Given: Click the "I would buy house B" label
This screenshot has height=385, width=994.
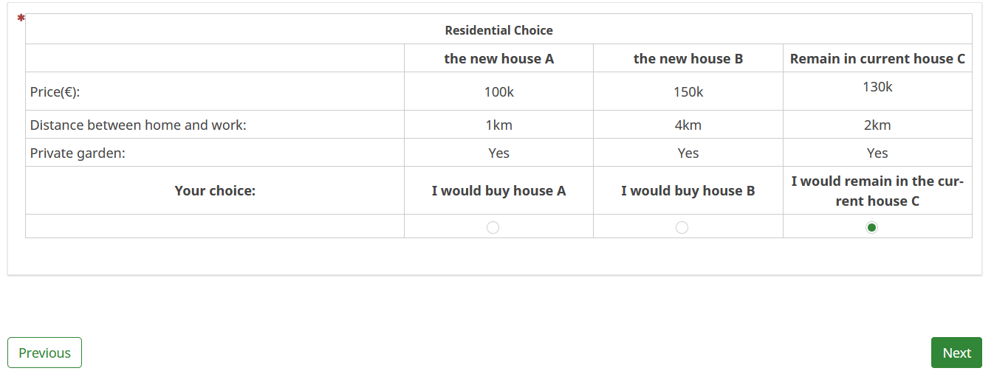Looking at the screenshot, I should pos(688,191).
